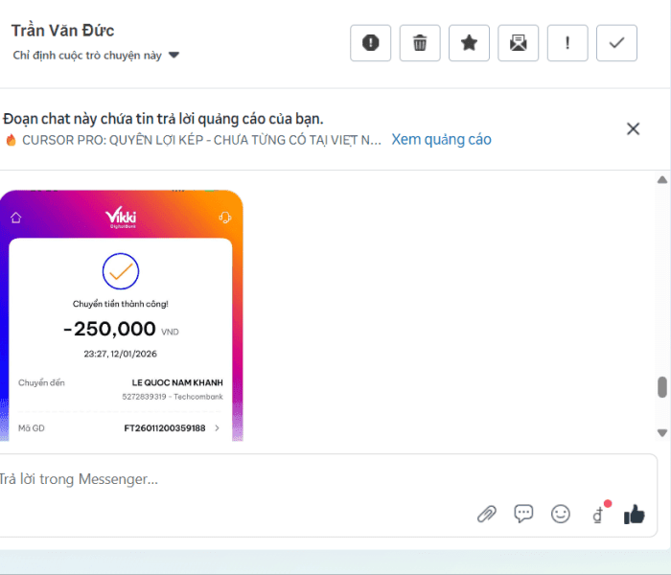Viewport: 671px width, 575px height.
Task: Click the contact name Trần Văn Đức
Action: (x=63, y=31)
